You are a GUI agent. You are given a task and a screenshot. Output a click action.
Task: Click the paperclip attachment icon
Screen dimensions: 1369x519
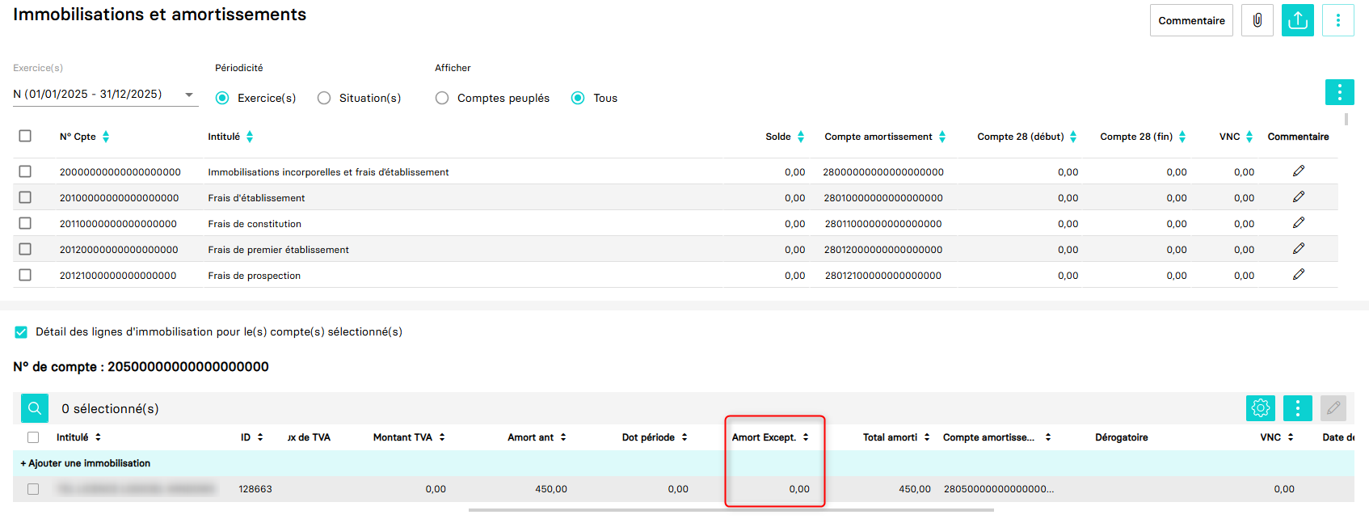pos(1257,20)
